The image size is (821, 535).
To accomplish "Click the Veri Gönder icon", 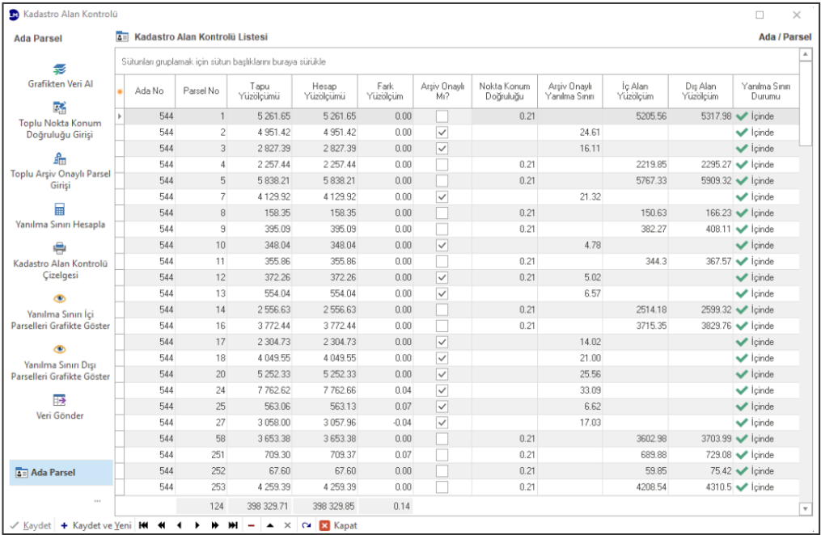I will click(60, 400).
